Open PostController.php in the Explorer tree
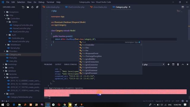The width and height of the screenshot is (190, 107). pos(21,32)
